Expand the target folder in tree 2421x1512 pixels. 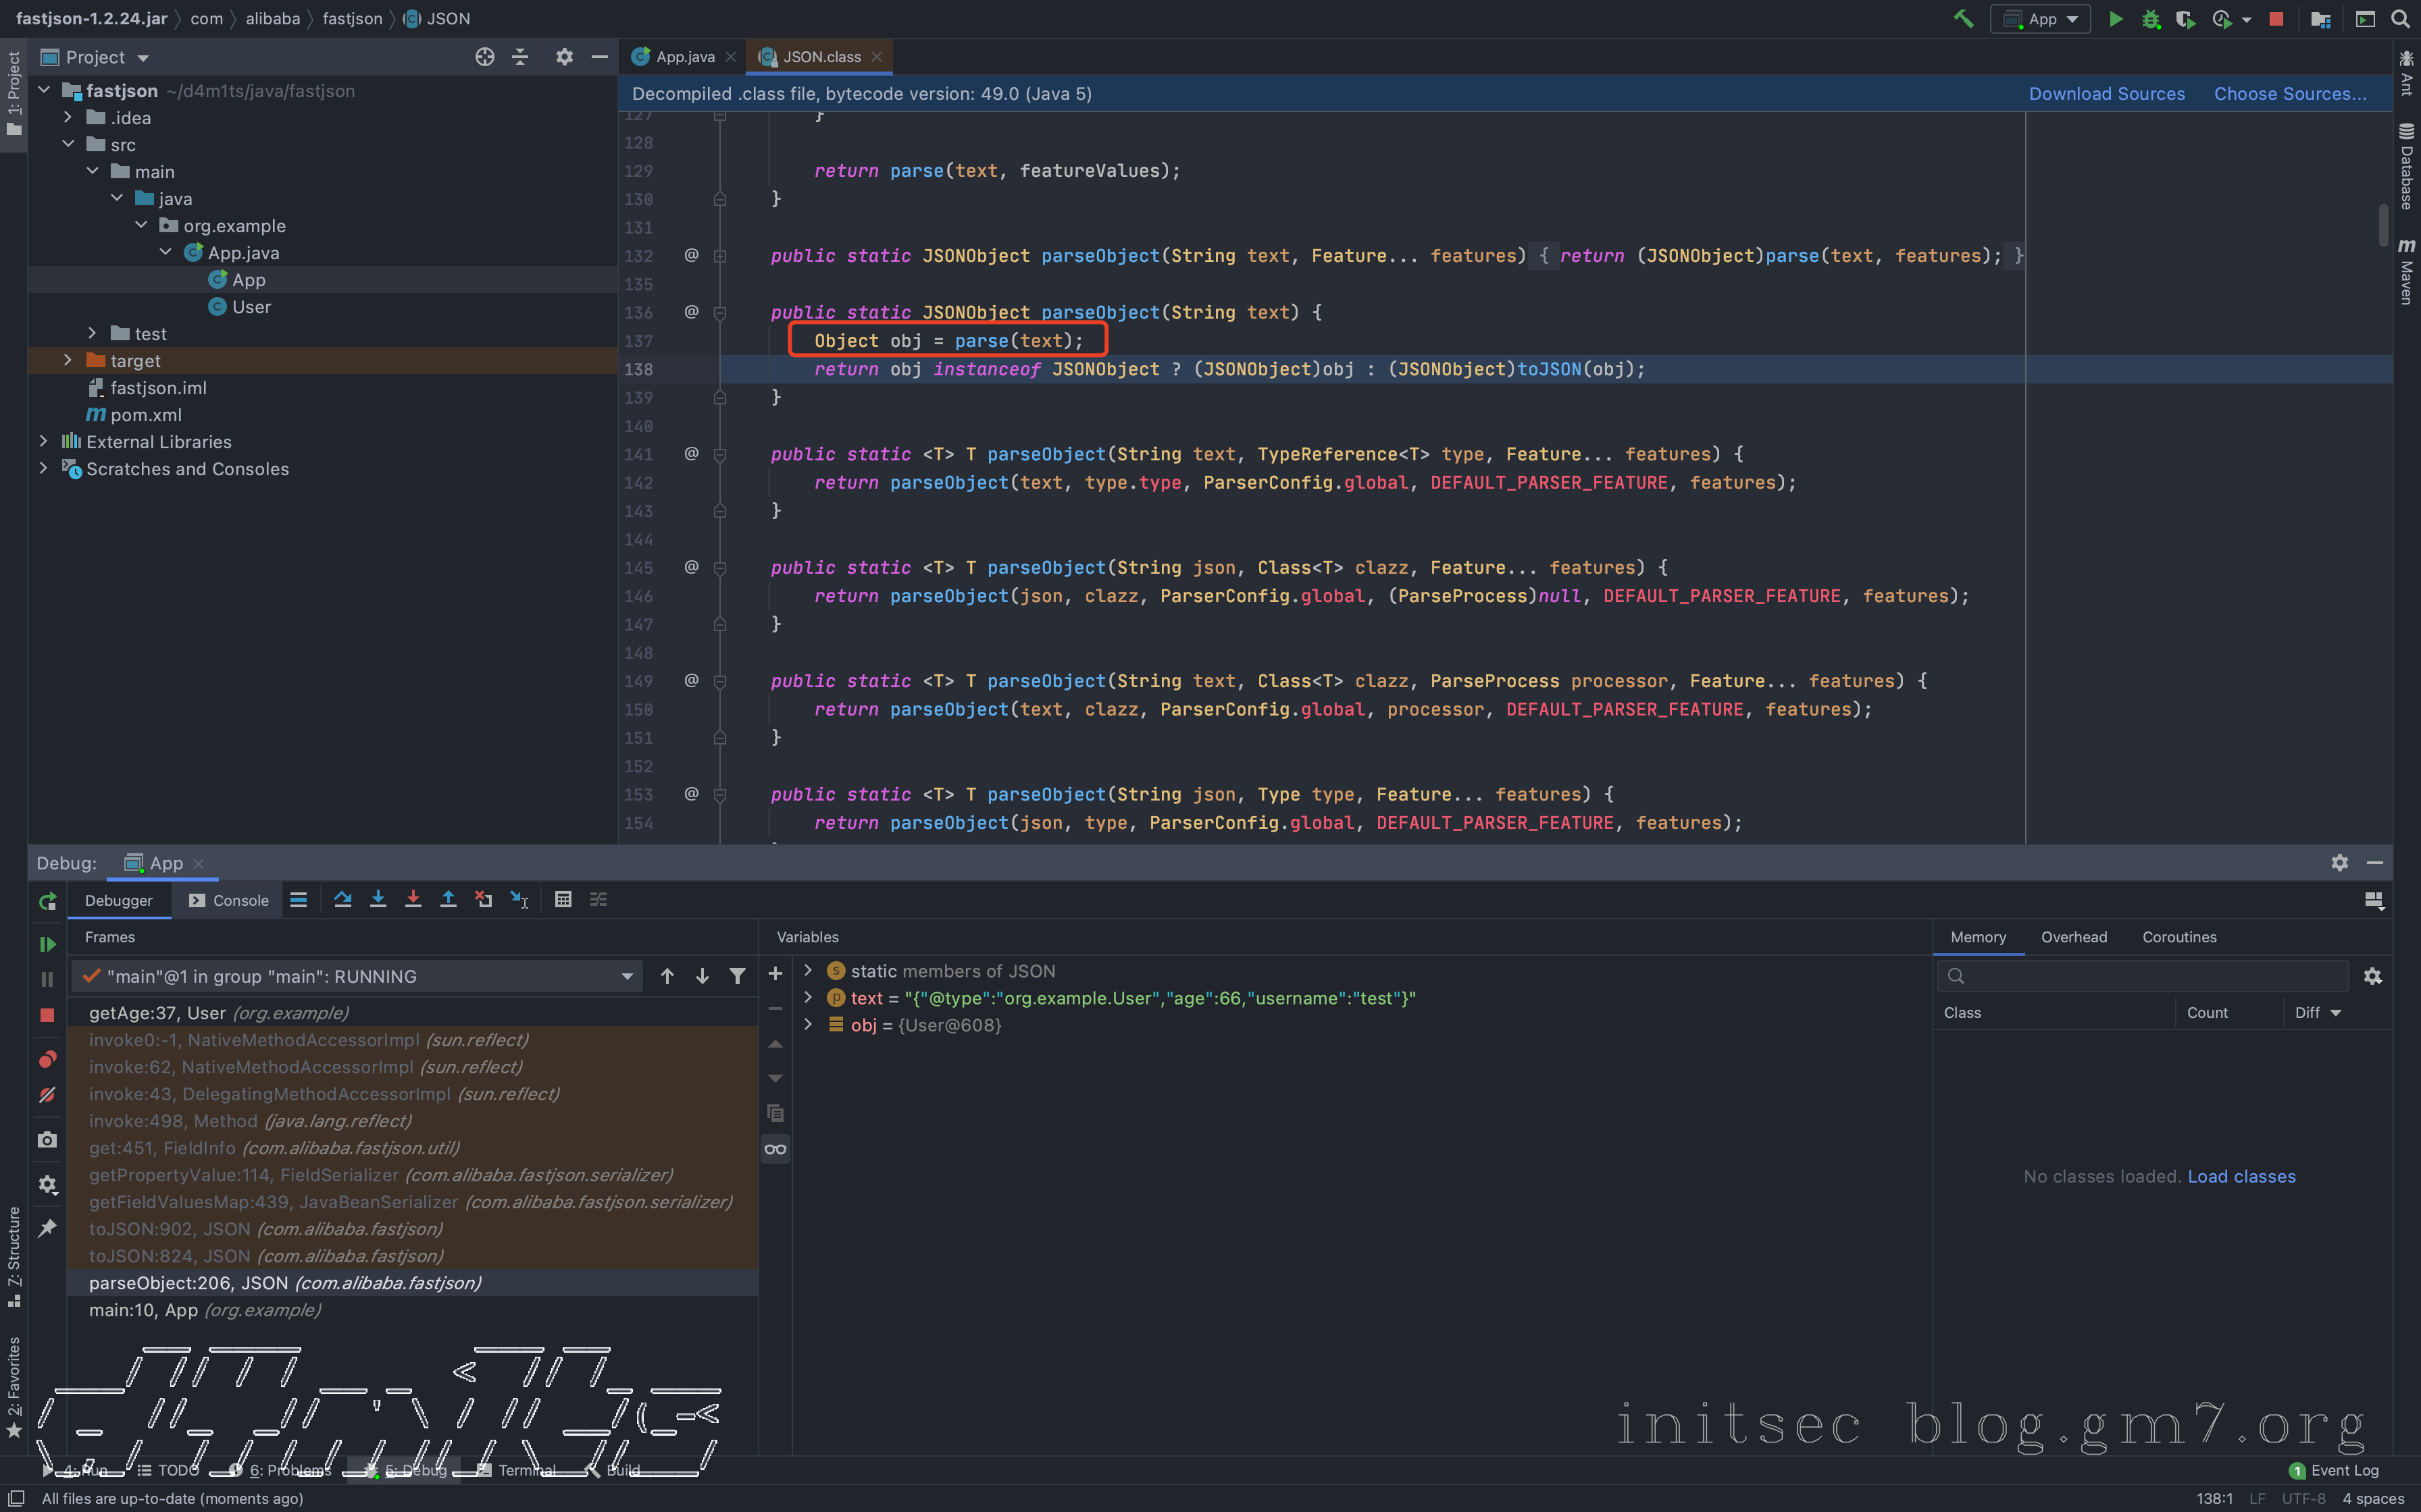click(x=68, y=360)
